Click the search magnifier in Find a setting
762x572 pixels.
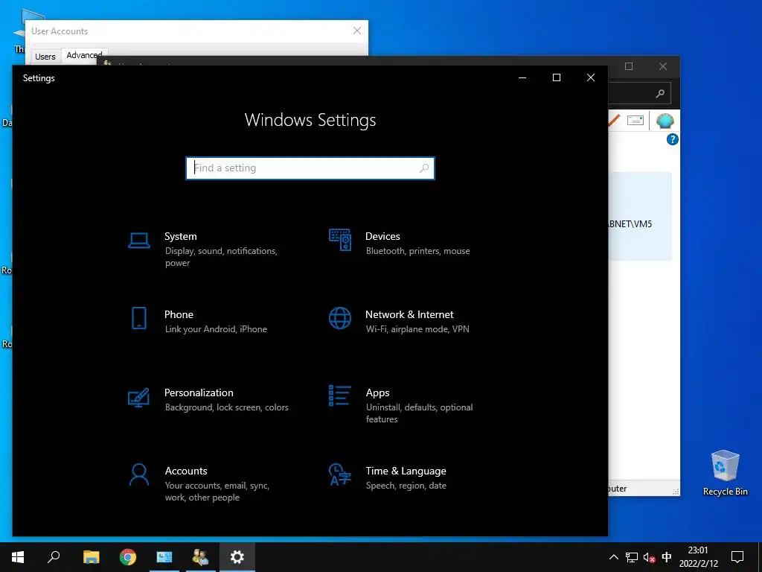[423, 168]
